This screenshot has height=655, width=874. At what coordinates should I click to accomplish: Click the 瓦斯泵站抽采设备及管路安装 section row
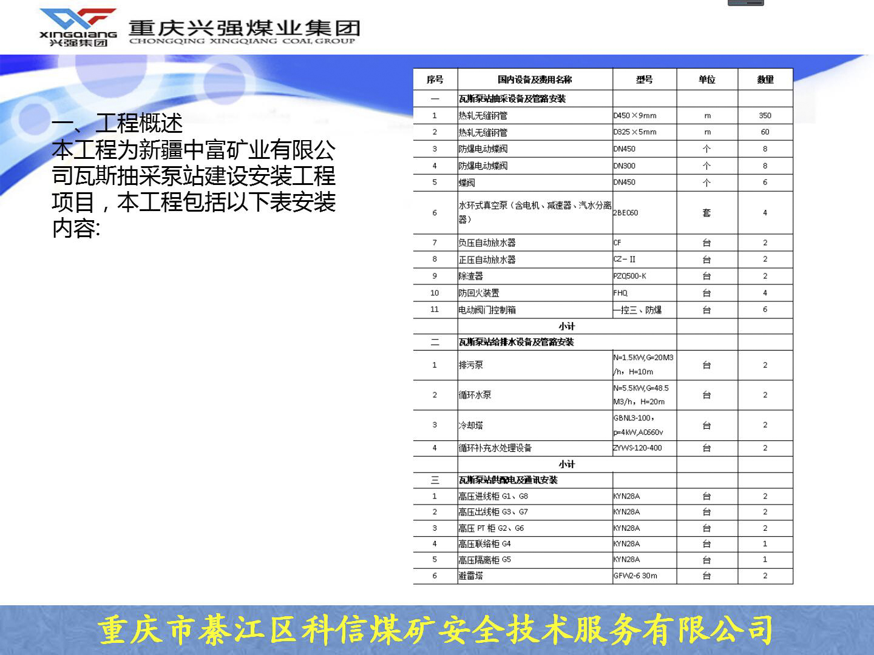[x=512, y=98]
